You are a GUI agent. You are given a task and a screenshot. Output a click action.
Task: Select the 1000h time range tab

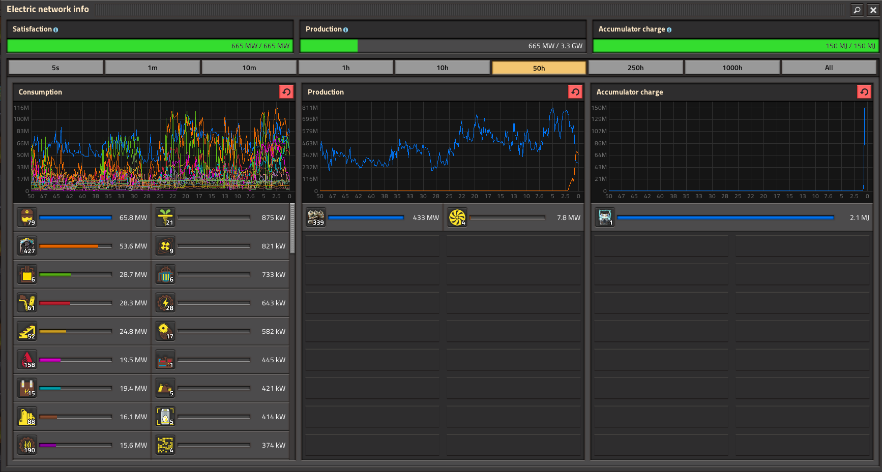[x=732, y=68]
